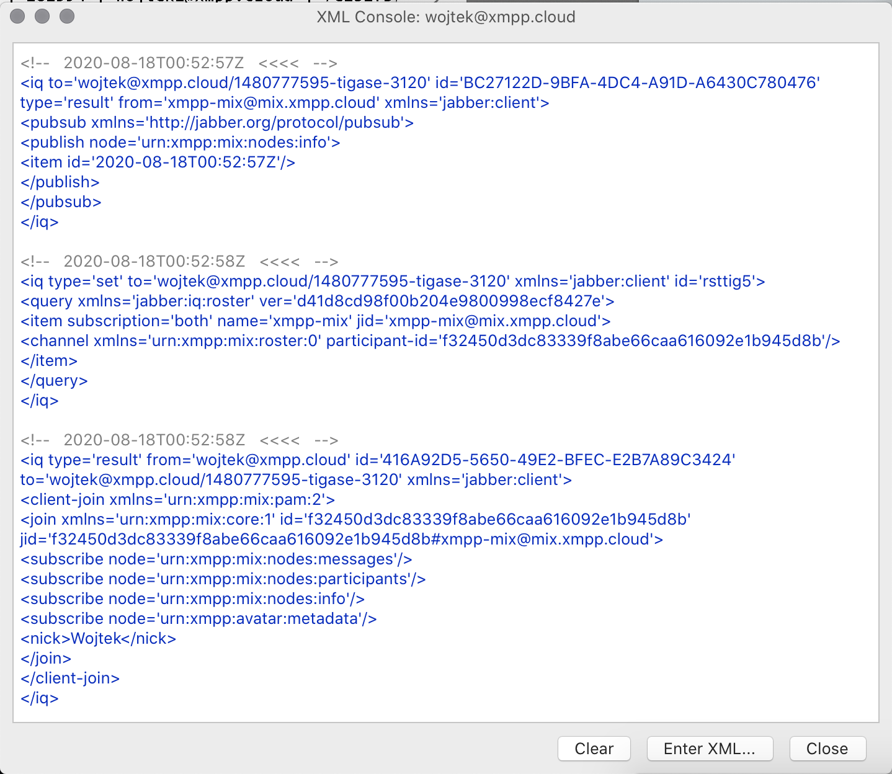This screenshot has height=774, width=892.
Task: Select the iq line with id '416A92D5-5650-49E2-BFEC-E2B7A89C3424'
Action: coord(378,460)
